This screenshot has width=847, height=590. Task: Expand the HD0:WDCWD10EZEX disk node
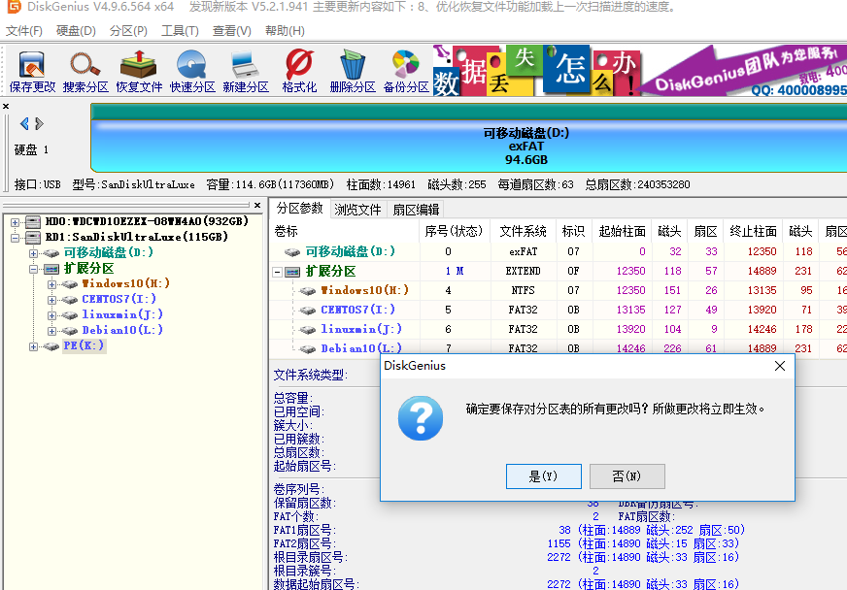click(x=15, y=222)
